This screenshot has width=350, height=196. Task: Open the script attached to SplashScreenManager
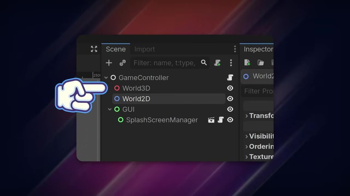point(221,120)
